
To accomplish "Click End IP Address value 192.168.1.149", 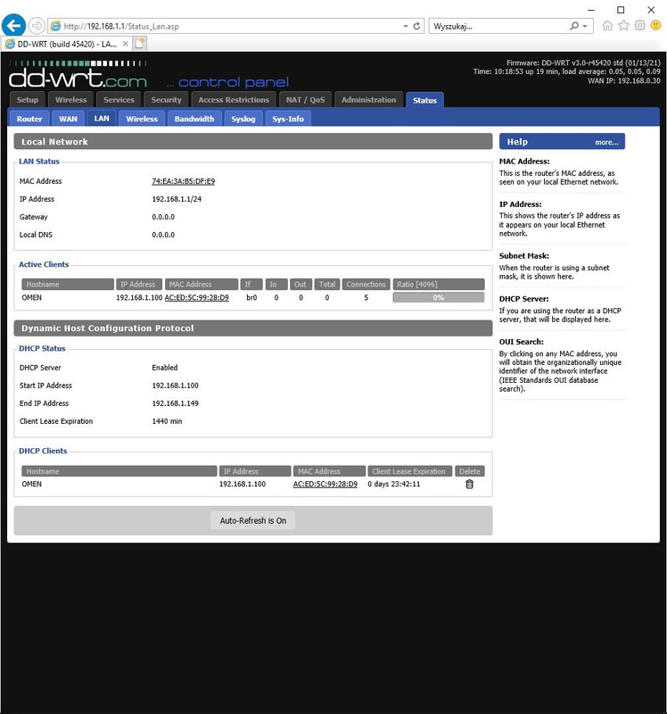I will (175, 403).
